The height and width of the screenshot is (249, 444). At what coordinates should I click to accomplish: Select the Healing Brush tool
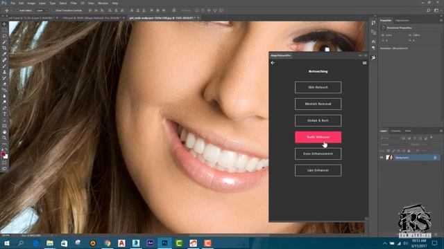point(4,60)
